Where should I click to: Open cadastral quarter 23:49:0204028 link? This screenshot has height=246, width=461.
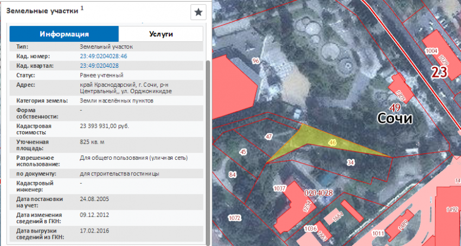tap(99, 65)
